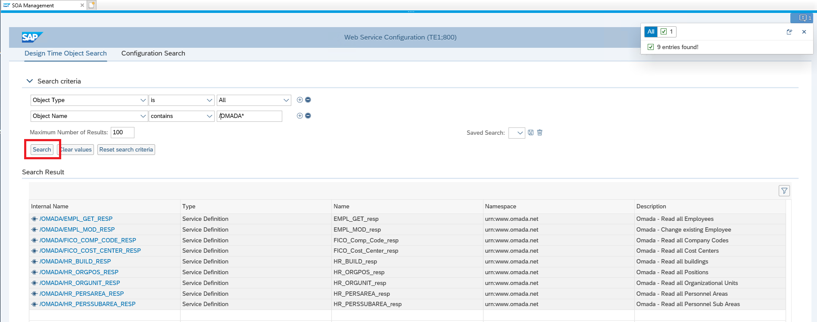Open the /OMADA/HR_BUILD_RESP link
The image size is (817, 322).
point(75,262)
